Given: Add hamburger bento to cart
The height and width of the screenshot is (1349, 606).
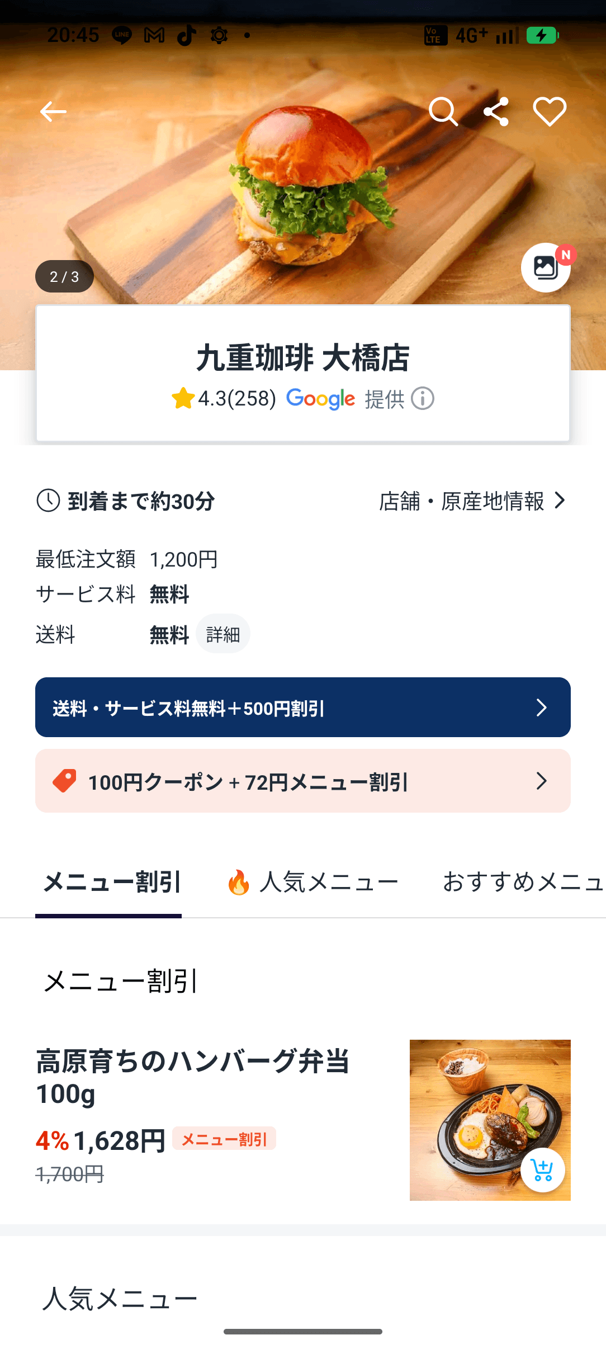Looking at the screenshot, I should [542, 1170].
